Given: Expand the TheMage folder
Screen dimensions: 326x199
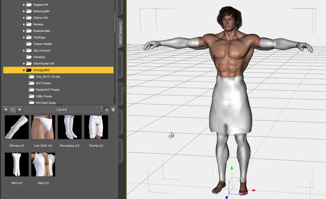Looking at the screenshot, I should 24,37.
